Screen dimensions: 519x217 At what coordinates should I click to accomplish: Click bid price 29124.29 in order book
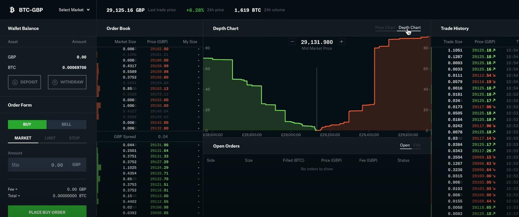pos(159,167)
